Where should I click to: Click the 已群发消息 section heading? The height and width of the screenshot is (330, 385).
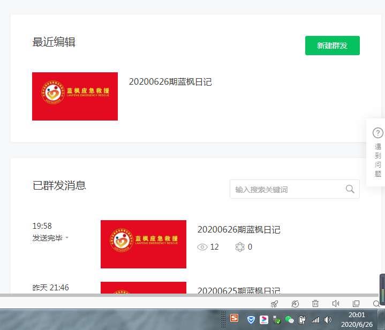(59, 185)
